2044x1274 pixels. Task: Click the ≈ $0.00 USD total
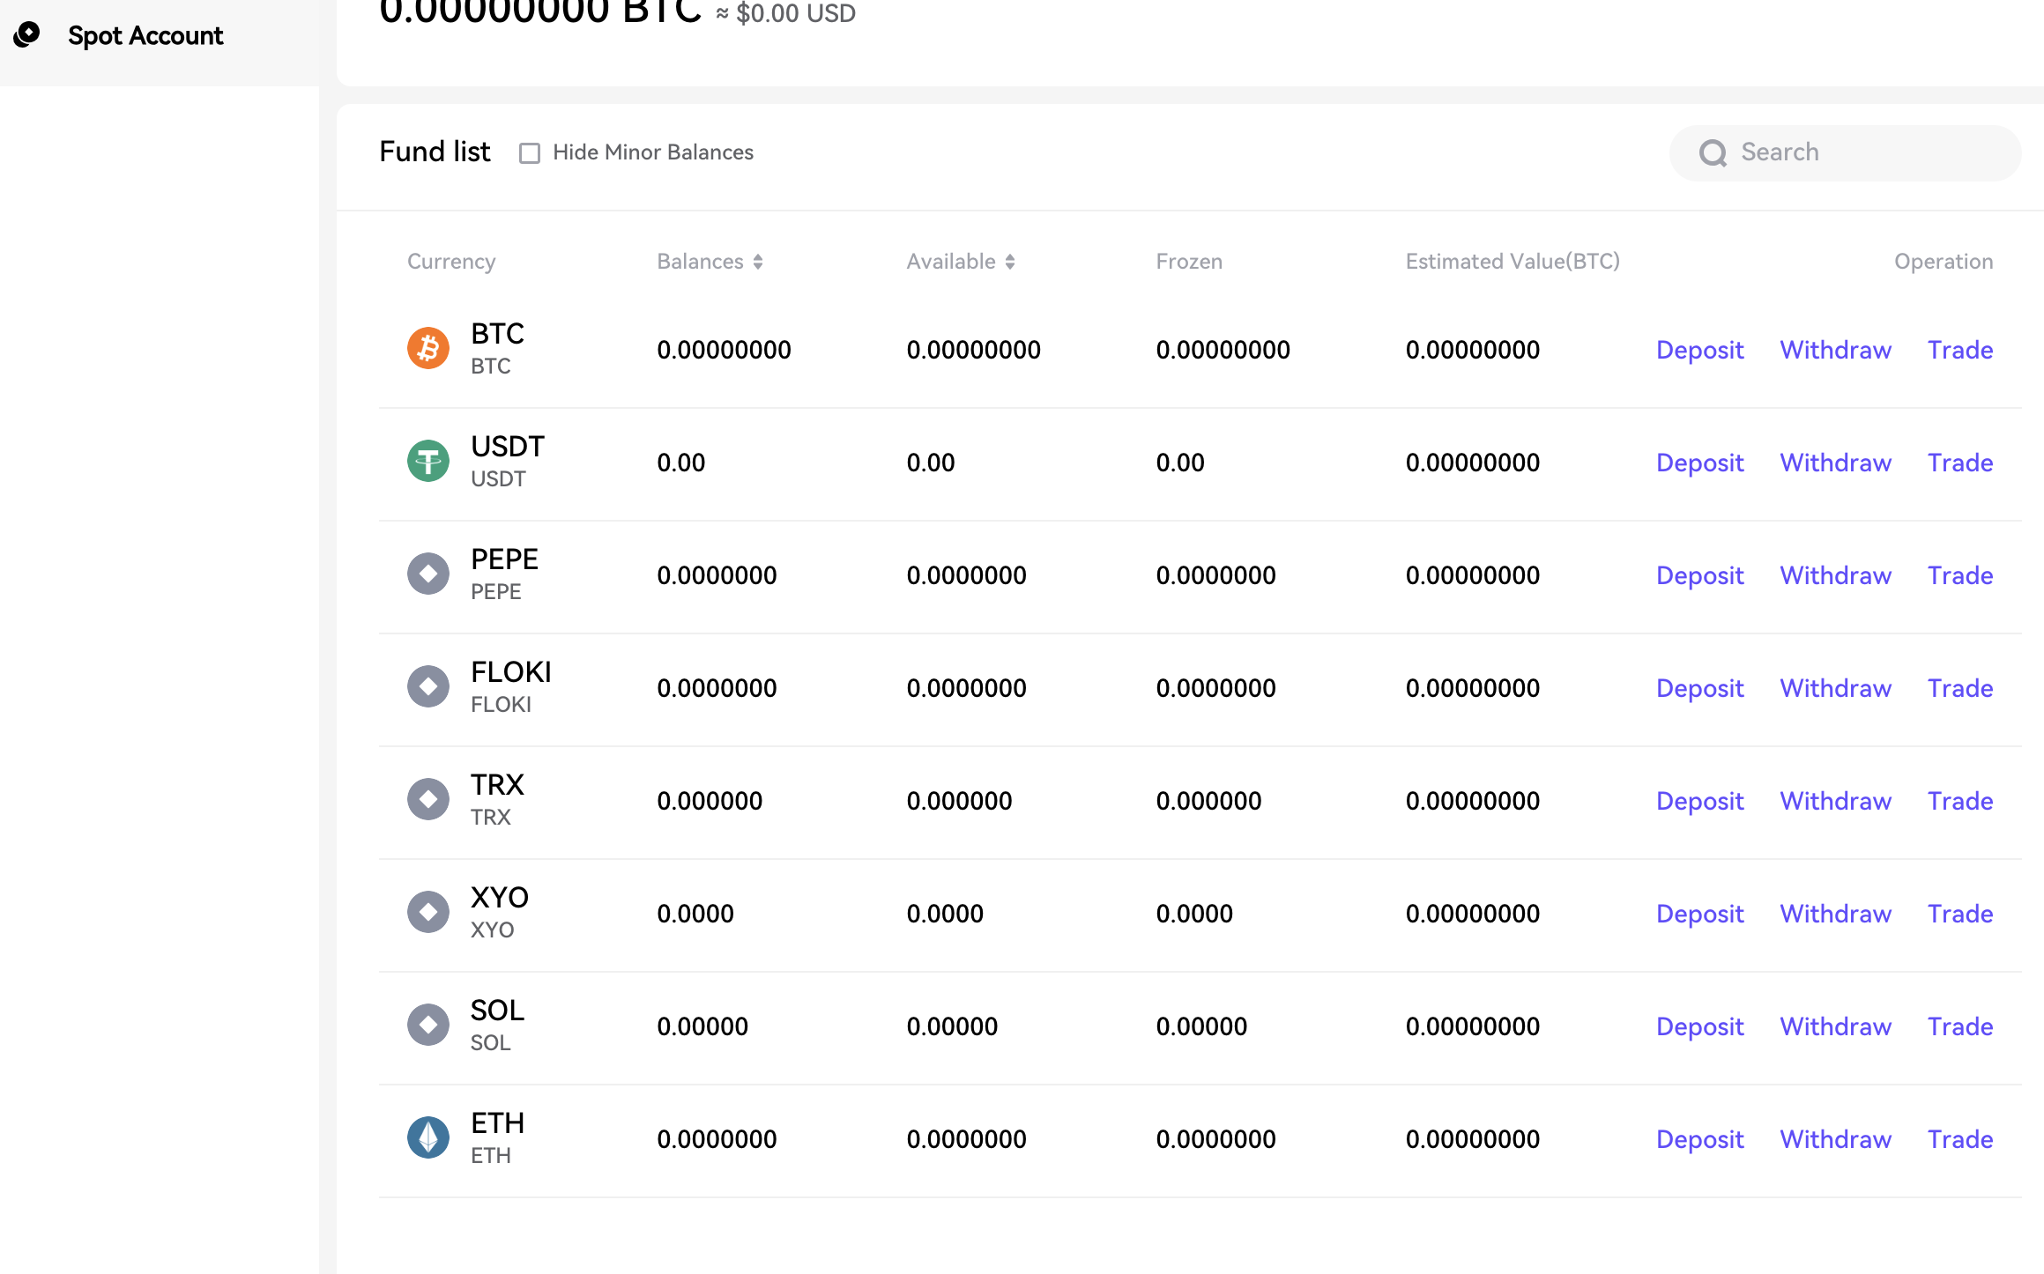(x=785, y=13)
